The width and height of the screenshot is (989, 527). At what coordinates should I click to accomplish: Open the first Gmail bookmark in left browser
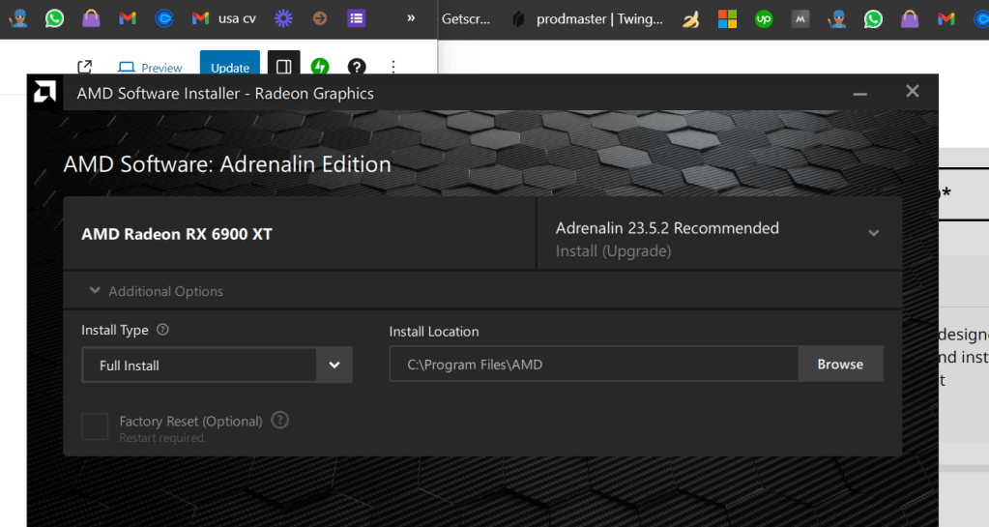pos(128,18)
